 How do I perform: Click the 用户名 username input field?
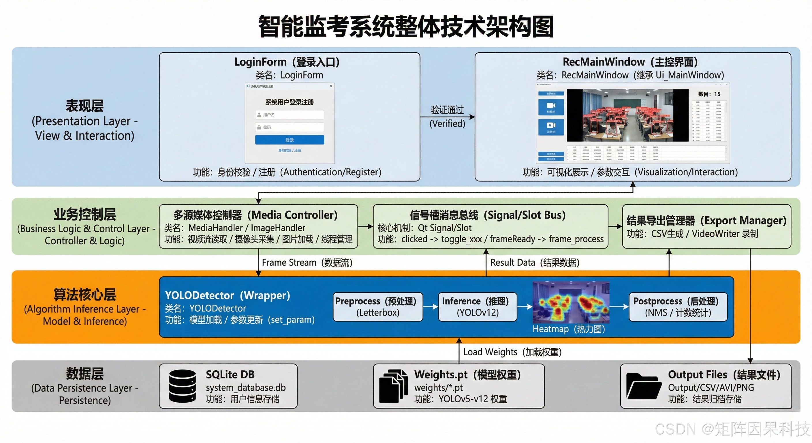click(x=290, y=115)
